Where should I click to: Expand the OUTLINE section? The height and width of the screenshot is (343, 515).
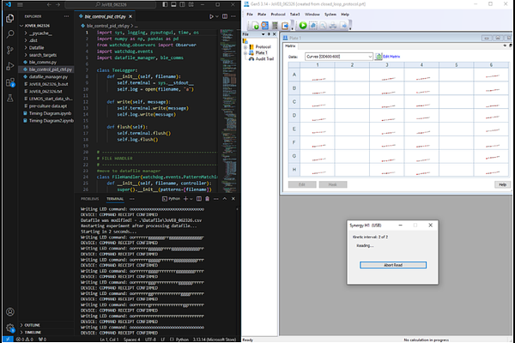(33, 325)
